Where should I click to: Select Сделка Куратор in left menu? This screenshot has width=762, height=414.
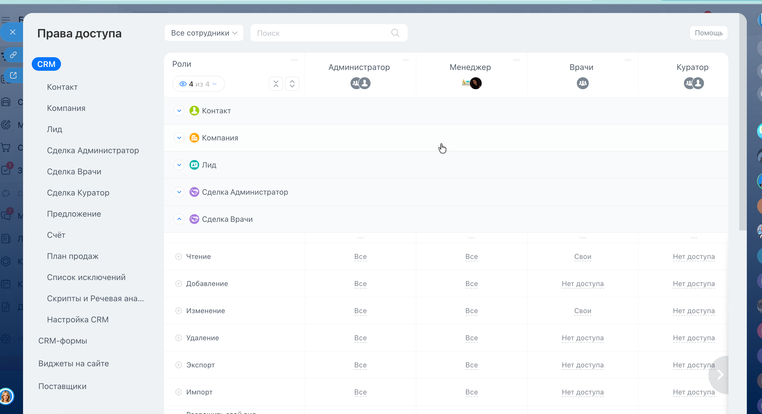click(78, 193)
